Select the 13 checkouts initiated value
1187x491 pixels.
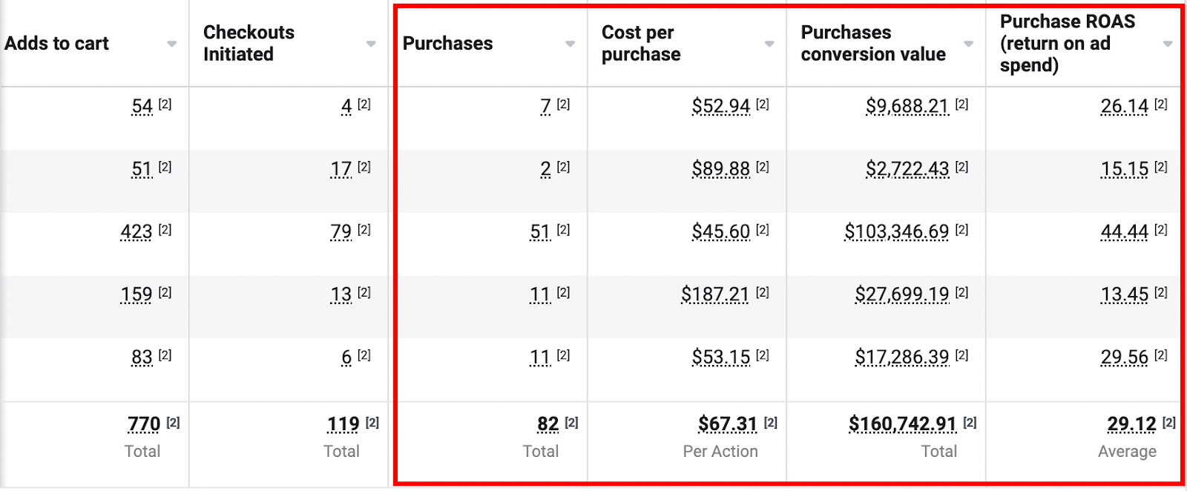click(x=341, y=295)
